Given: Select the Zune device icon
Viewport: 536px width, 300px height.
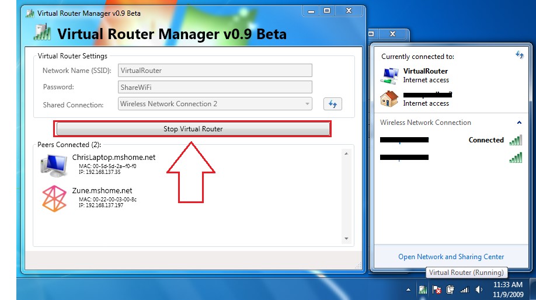Looking at the screenshot, I should (54, 198).
